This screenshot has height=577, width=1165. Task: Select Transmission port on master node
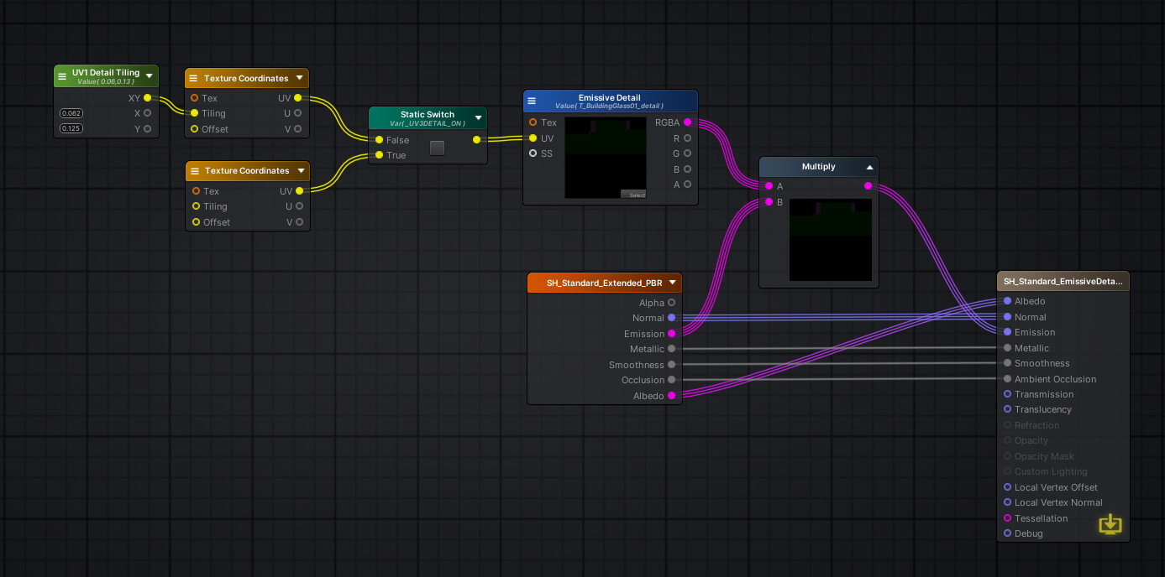[1007, 394]
